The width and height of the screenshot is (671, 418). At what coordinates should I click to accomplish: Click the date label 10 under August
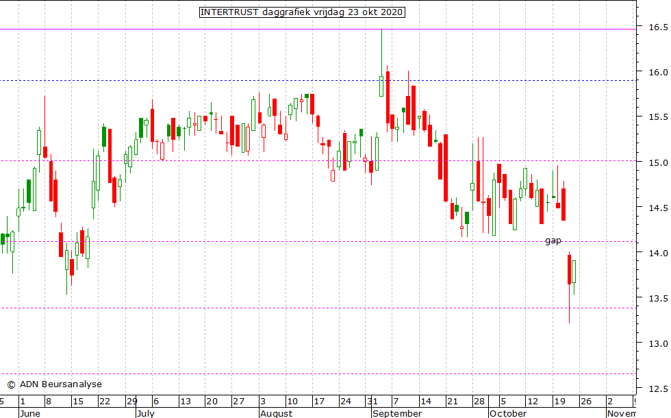coord(292,402)
